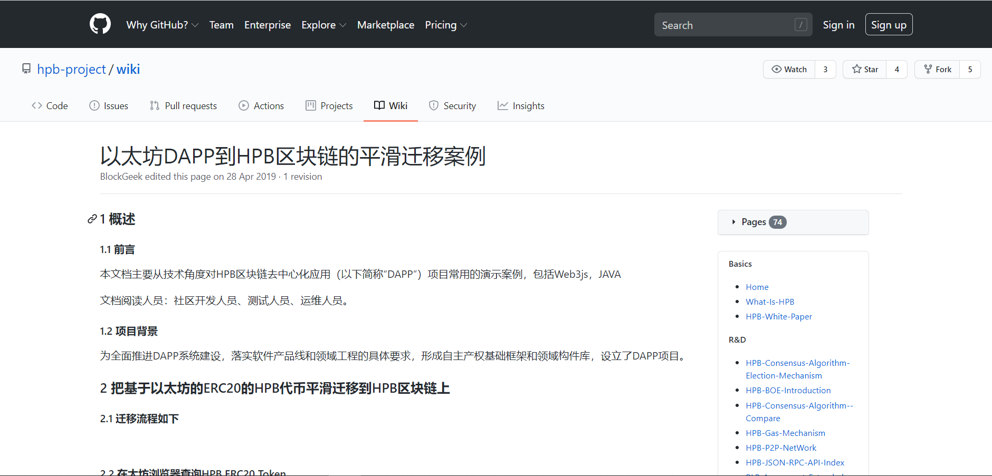Open the Home wiki page
The image size is (992, 476).
[x=757, y=287]
